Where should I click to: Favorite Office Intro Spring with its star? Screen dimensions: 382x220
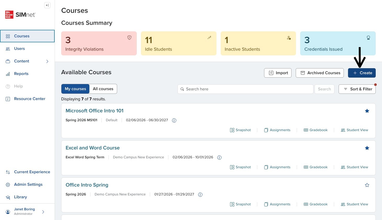click(367, 185)
